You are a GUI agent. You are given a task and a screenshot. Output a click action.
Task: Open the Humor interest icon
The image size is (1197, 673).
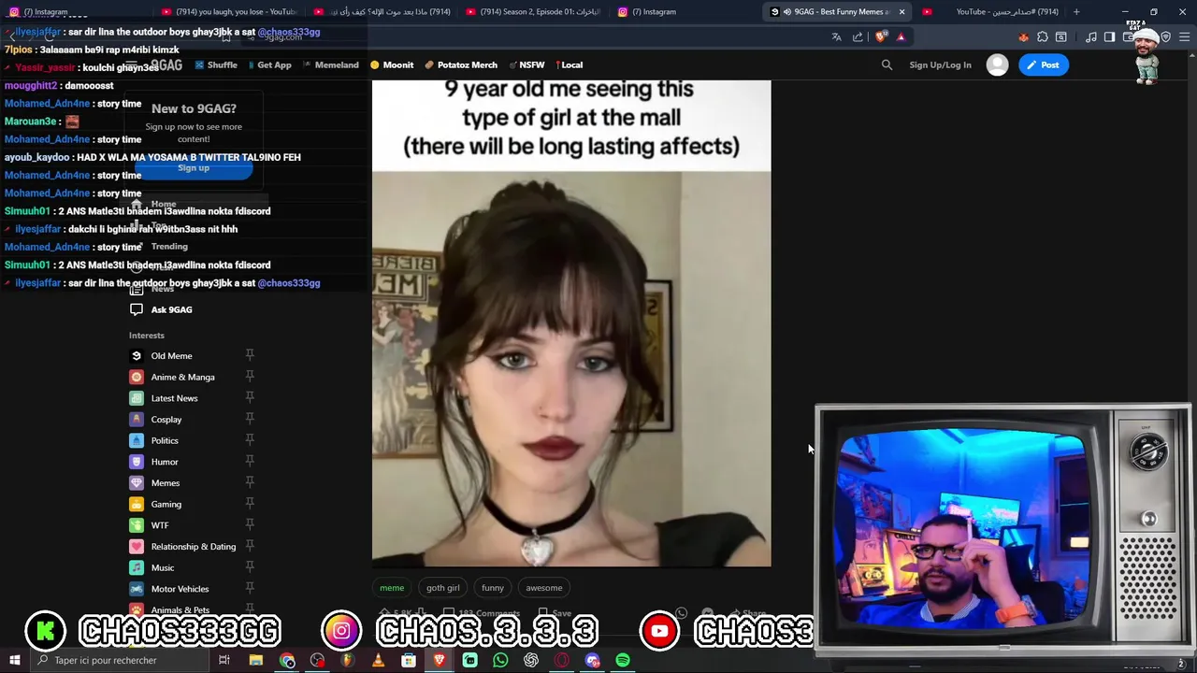click(x=137, y=462)
